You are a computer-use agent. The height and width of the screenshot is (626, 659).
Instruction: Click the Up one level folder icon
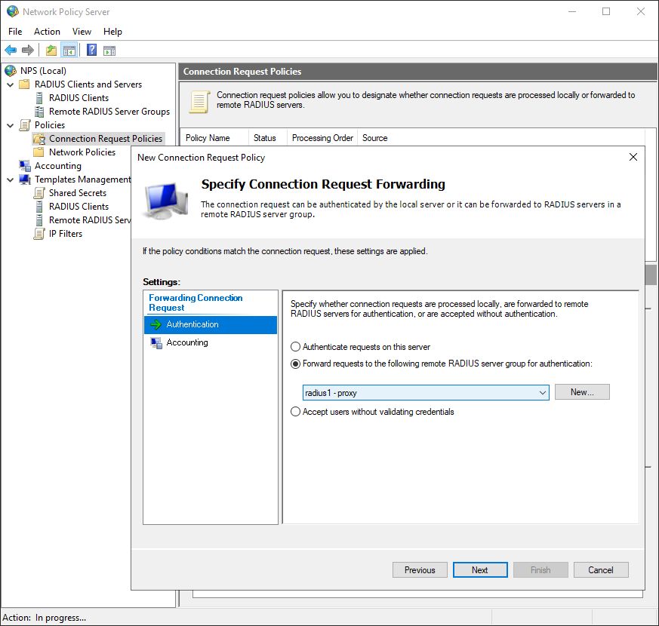[x=51, y=51]
